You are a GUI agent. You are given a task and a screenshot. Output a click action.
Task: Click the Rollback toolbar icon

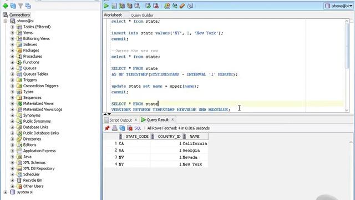[156, 6]
